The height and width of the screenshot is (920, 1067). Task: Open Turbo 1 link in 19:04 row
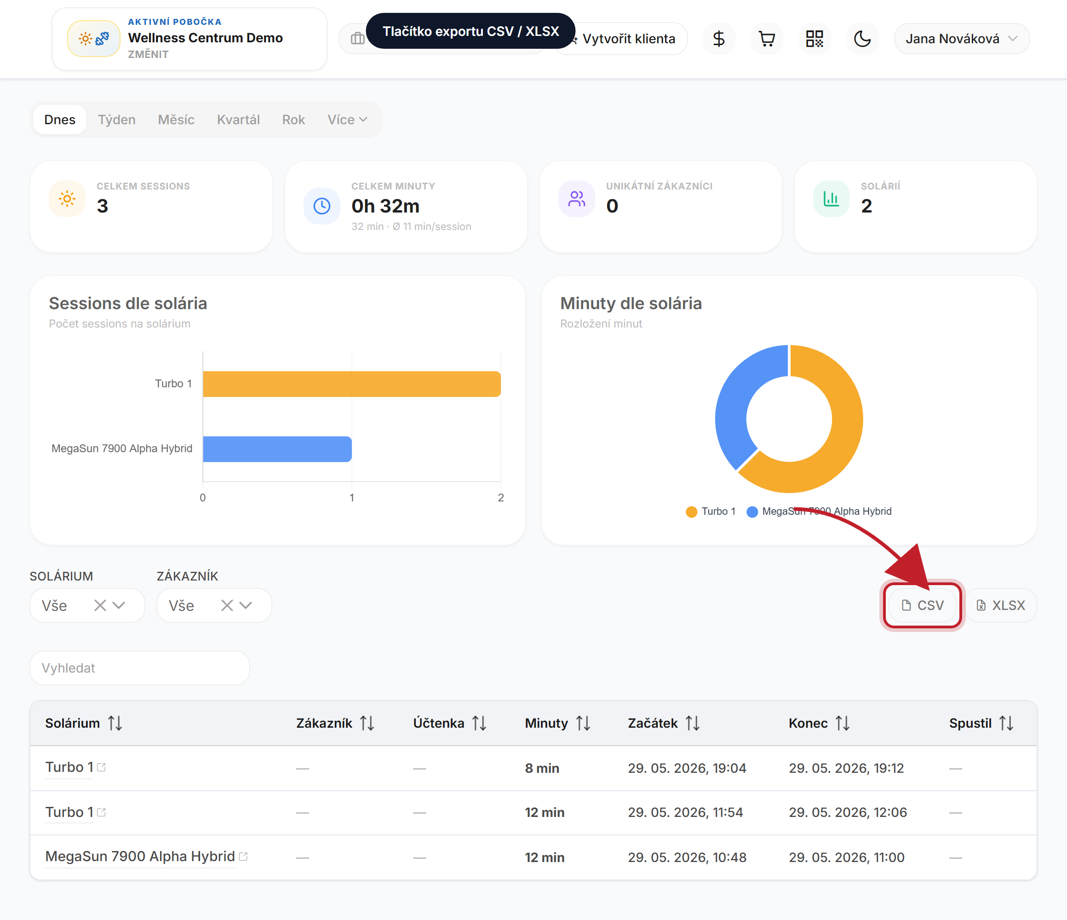[69, 768]
